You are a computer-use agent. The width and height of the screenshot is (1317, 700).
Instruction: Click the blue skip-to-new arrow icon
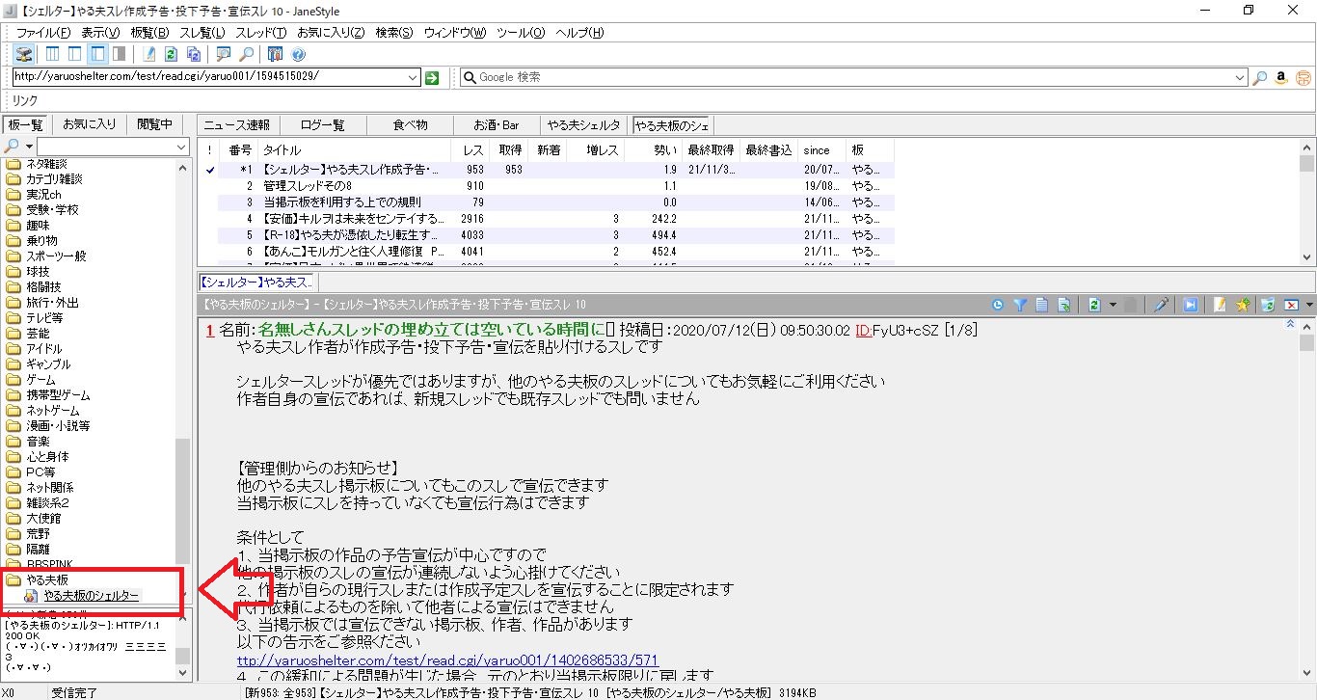coord(1191,305)
